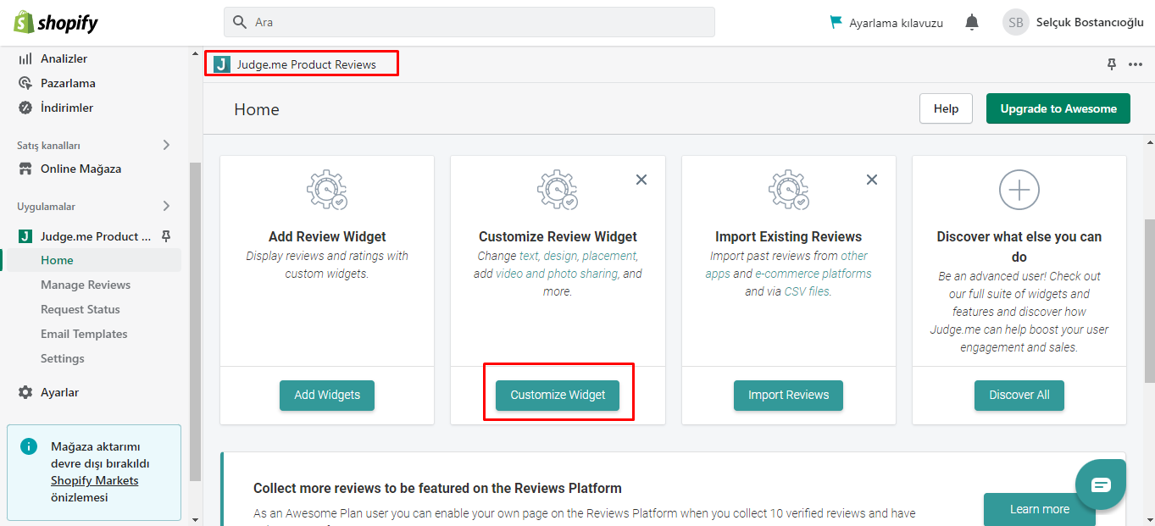Click the Pazarlama target icon
The height and width of the screenshot is (526, 1155).
(x=25, y=83)
